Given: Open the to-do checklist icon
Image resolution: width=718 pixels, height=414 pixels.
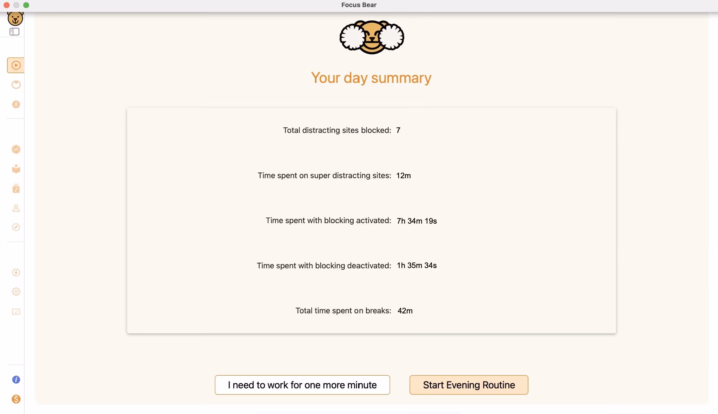Looking at the screenshot, I should coord(16,311).
